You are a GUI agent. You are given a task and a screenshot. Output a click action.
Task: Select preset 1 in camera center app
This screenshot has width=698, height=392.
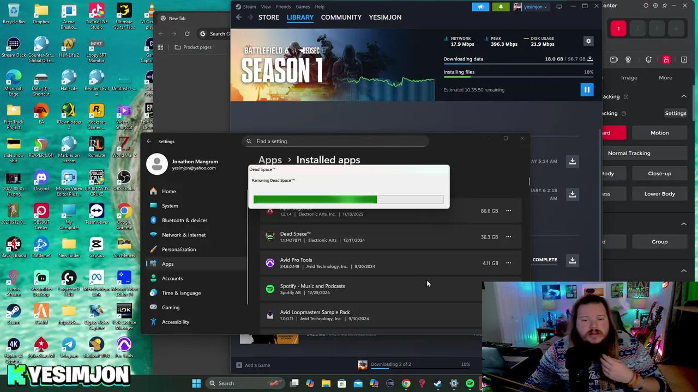618,28
